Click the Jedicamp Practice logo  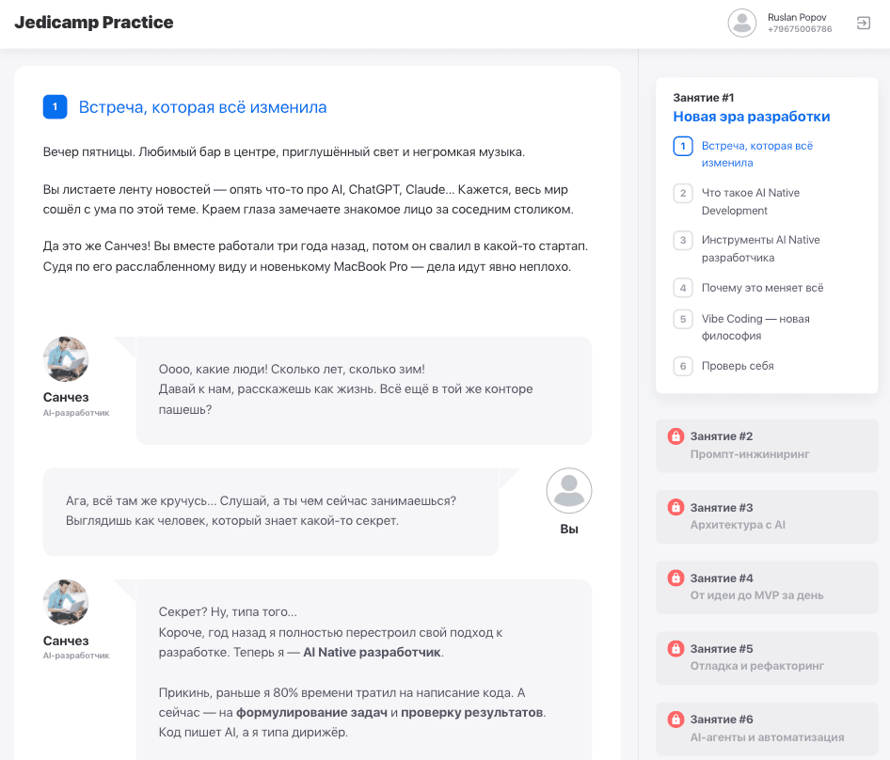[x=94, y=23]
